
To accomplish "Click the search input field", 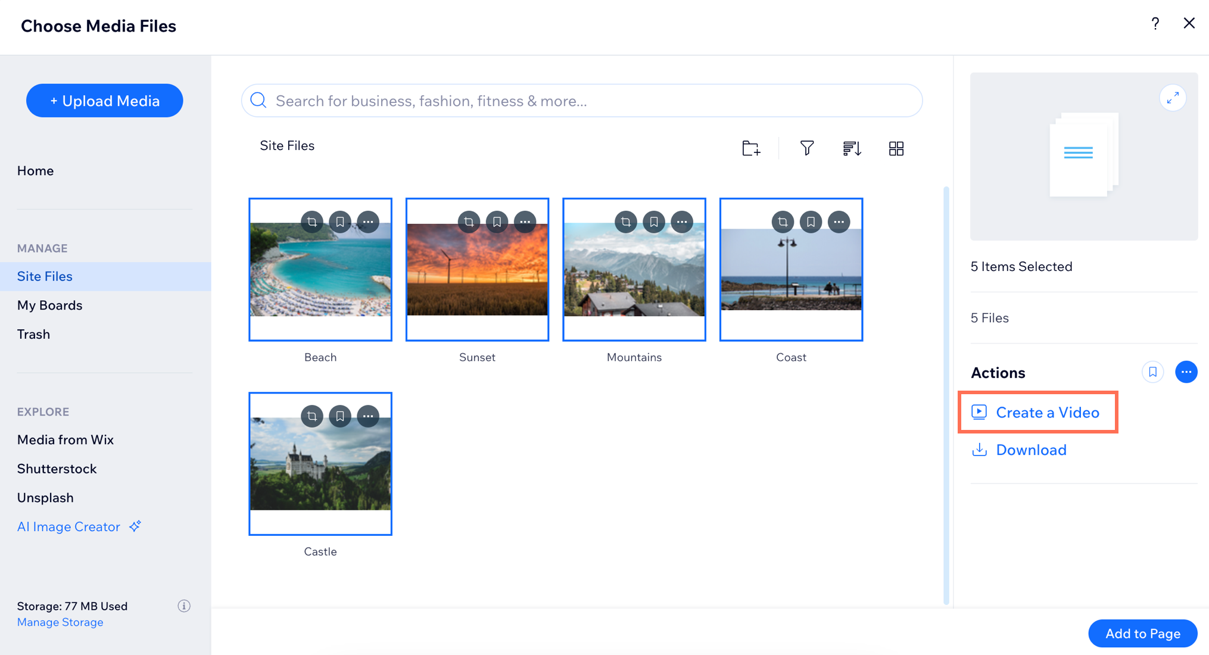I will (581, 101).
